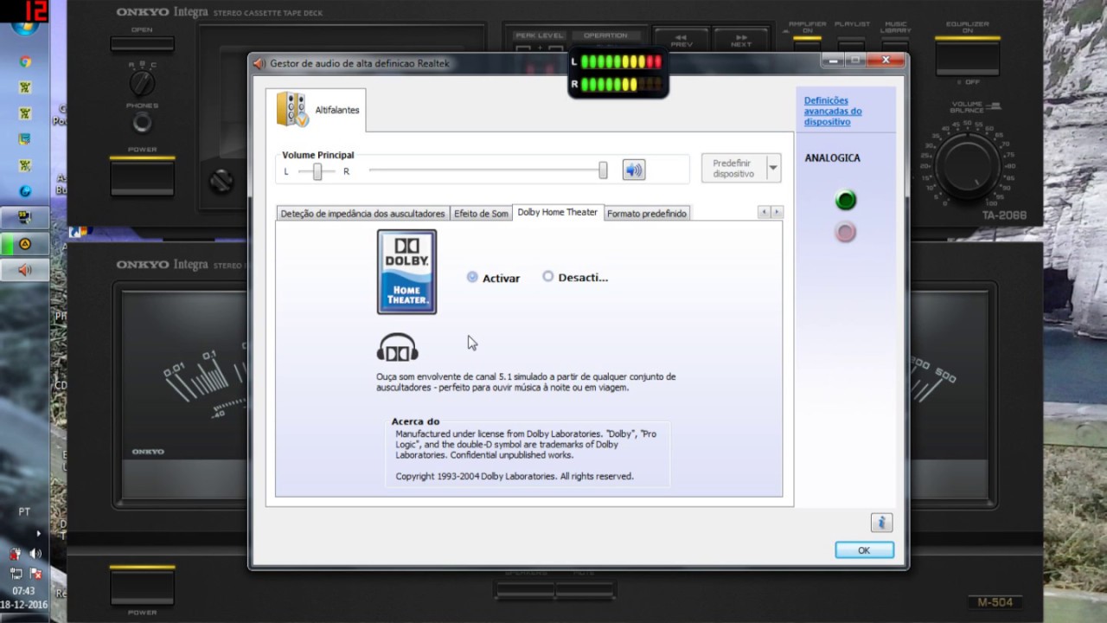The height and width of the screenshot is (623, 1107).
Task: Launch Google Chrome from the taskbar
Action: pyautogui.click(x=25, y=61)
